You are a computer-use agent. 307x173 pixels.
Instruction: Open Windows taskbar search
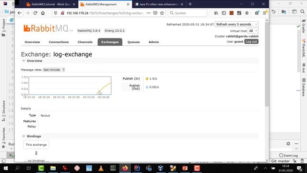click(17, 168)
